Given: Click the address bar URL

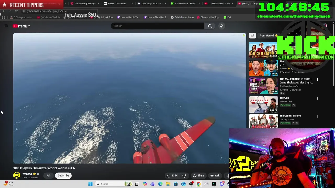Looking at the screenshot, I should (x=47, y=11).
